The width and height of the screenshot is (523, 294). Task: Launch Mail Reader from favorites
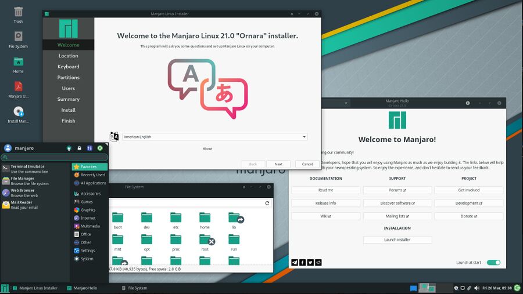click(35, 205)
